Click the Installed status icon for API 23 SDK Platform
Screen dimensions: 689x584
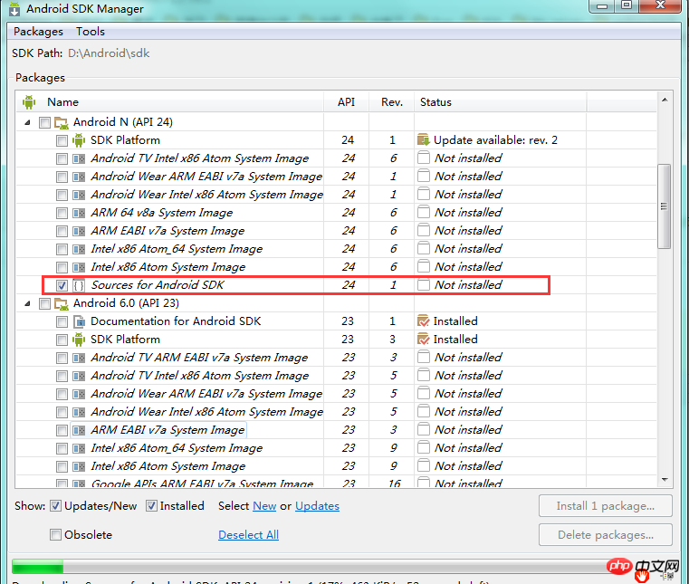423,340
